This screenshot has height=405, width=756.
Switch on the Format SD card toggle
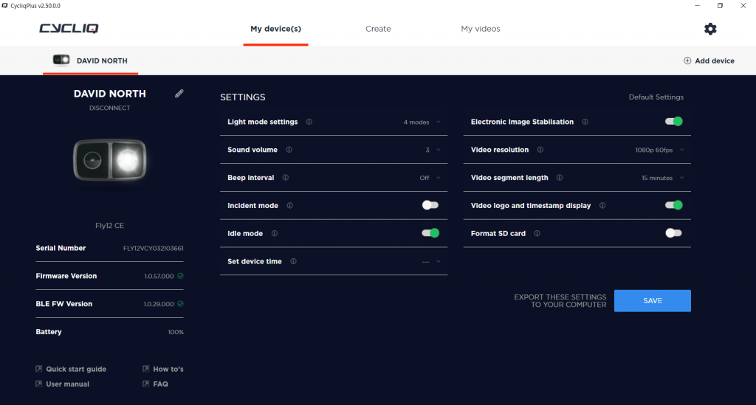(673, 233)
